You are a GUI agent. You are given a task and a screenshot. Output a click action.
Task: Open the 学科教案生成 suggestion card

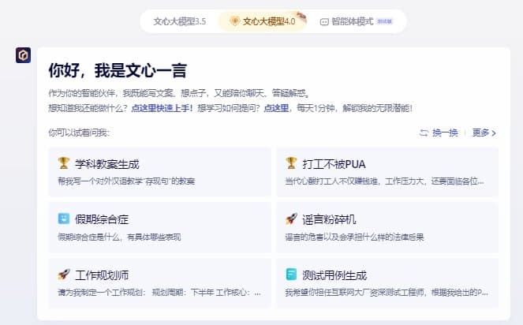pyautogui.click(x=160, y=172)
